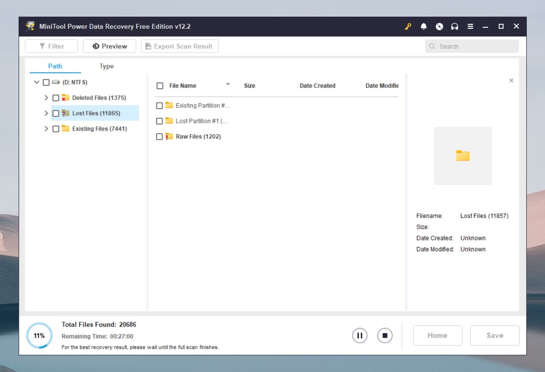Click Export Scan Result button
545x372 pixels.
[180, 46]
